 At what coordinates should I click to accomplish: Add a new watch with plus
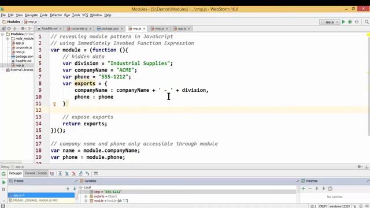click(x=303, y=188)
